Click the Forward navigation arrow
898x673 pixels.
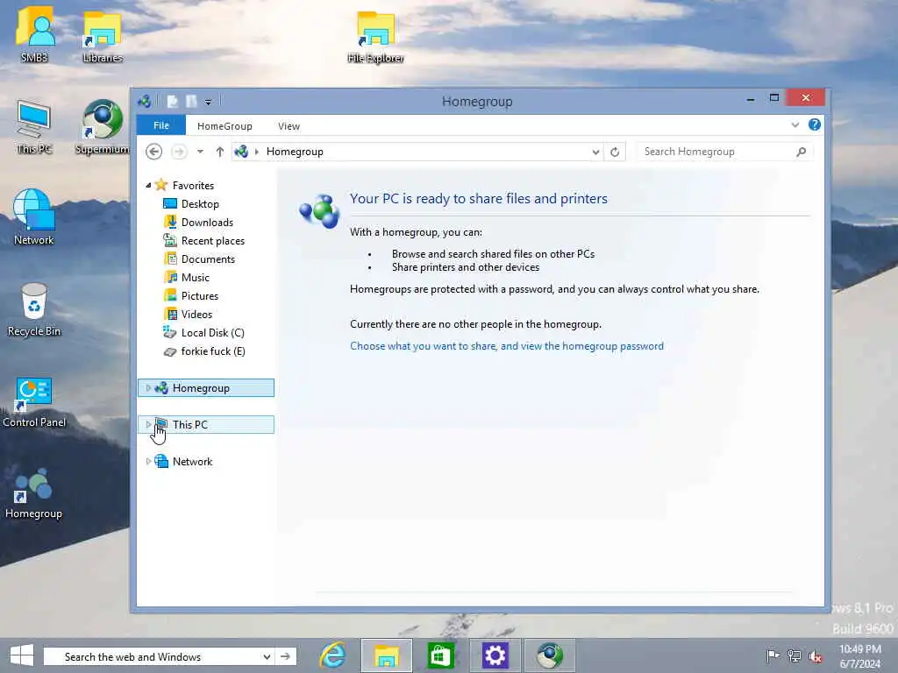click(179, 152)
